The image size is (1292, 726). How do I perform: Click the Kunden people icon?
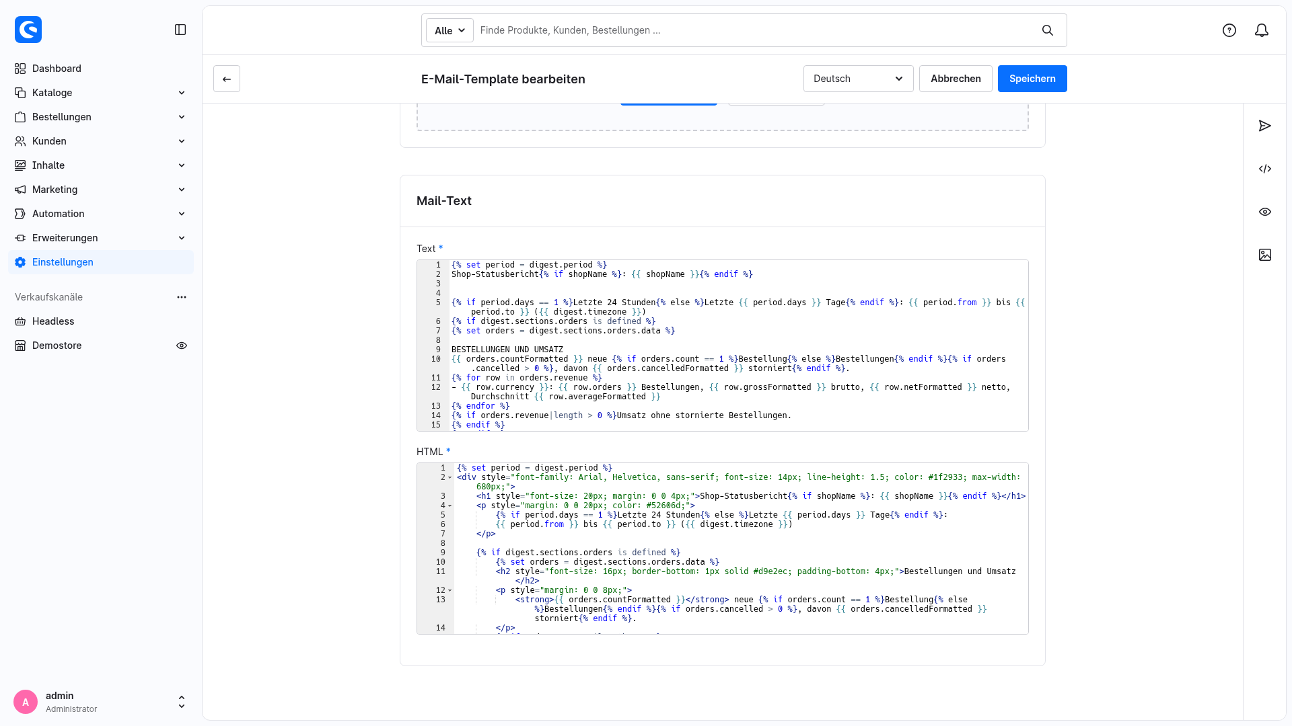(x=20, y=141)
